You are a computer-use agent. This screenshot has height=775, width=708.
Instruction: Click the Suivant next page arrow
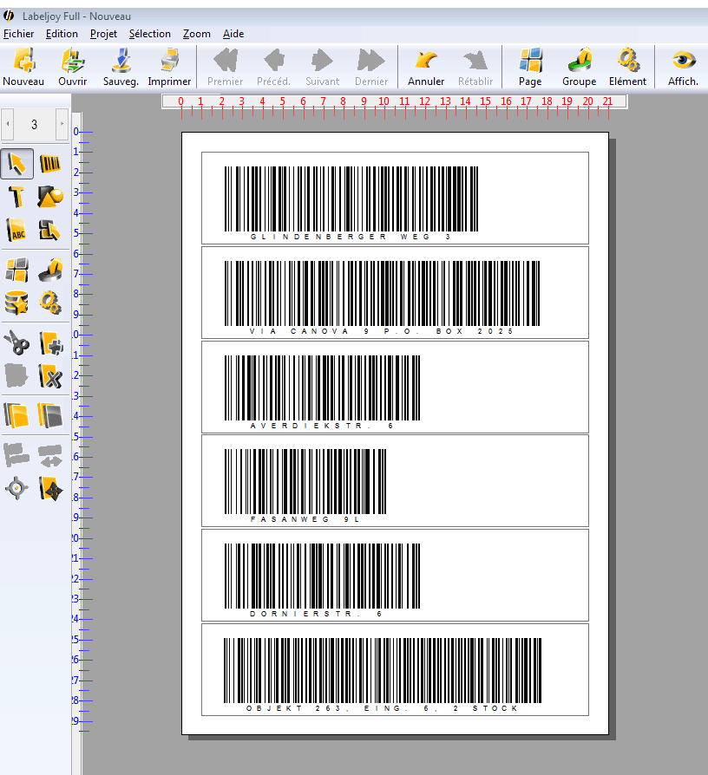(322, 67)
